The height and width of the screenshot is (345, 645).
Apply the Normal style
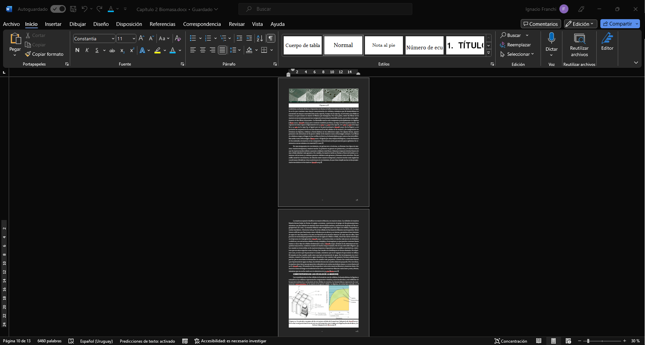343,45
